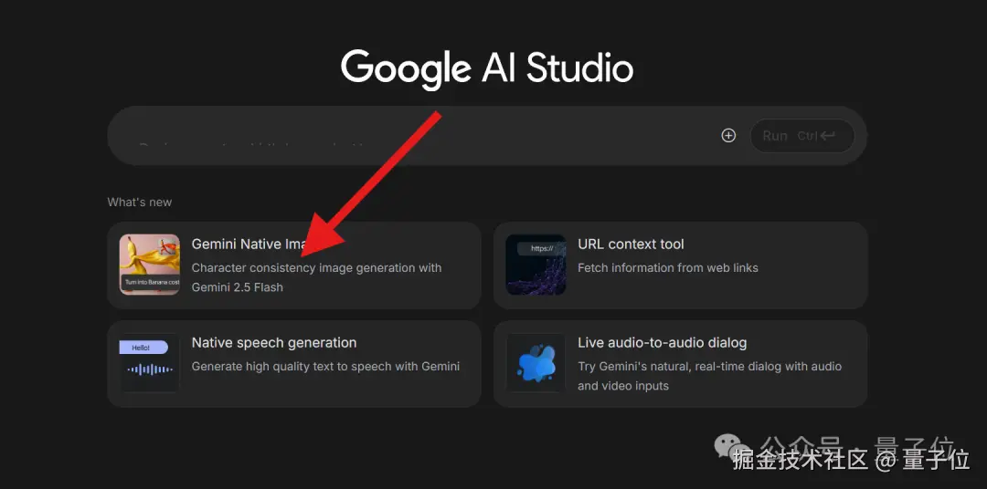Click the Run button
Screen dimensions: 987x489
pos(802,136)
